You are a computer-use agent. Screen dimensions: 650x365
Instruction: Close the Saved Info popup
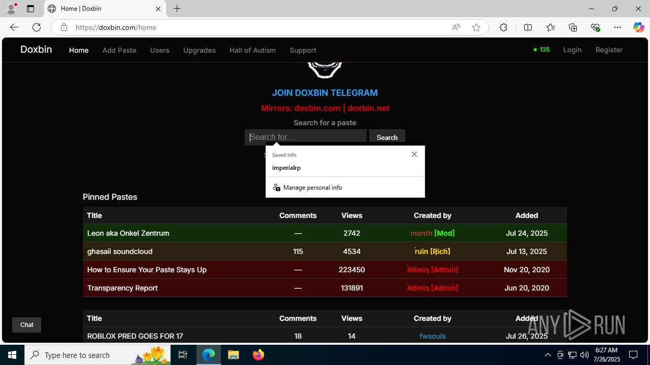click(414, 154)
